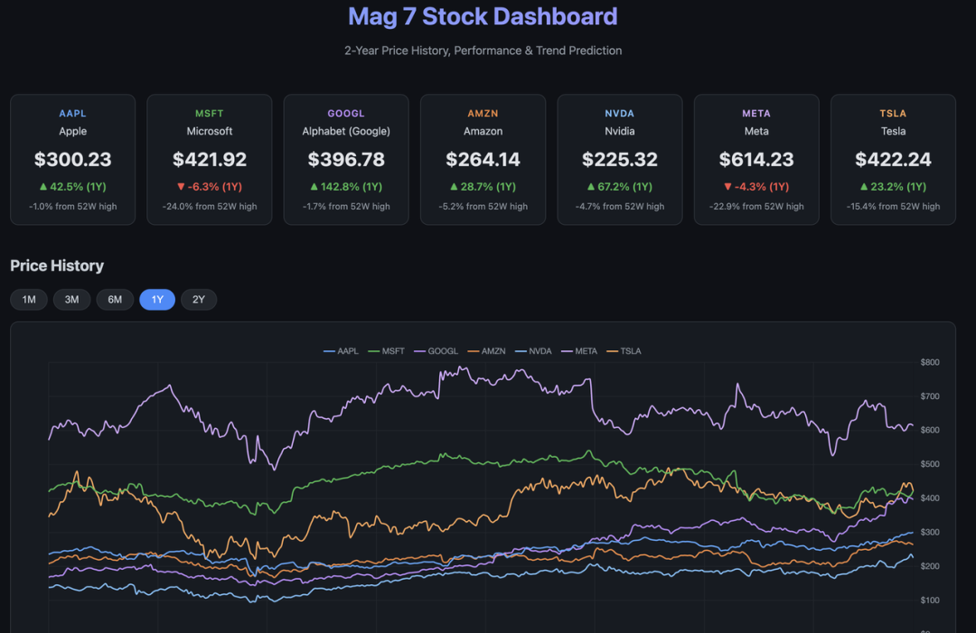The width and height of the screenshot is (976, 633).
Task: Click "-4.7% from 52W high" text
Action: (619, 207)
